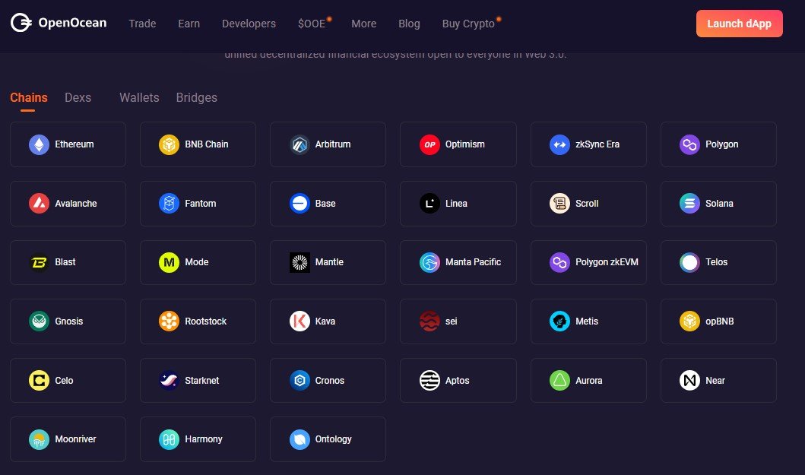Click the Ontology label text

click(333, 439)
